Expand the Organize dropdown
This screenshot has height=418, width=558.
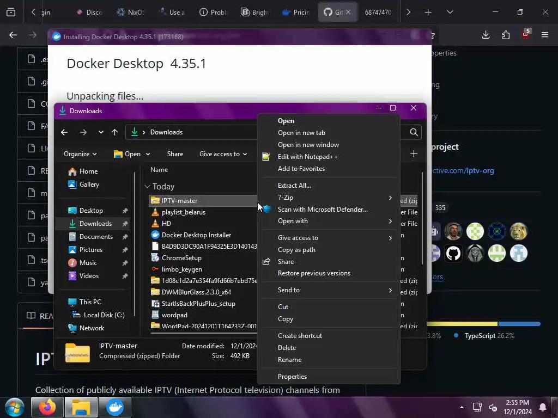(x=80, y=154)
